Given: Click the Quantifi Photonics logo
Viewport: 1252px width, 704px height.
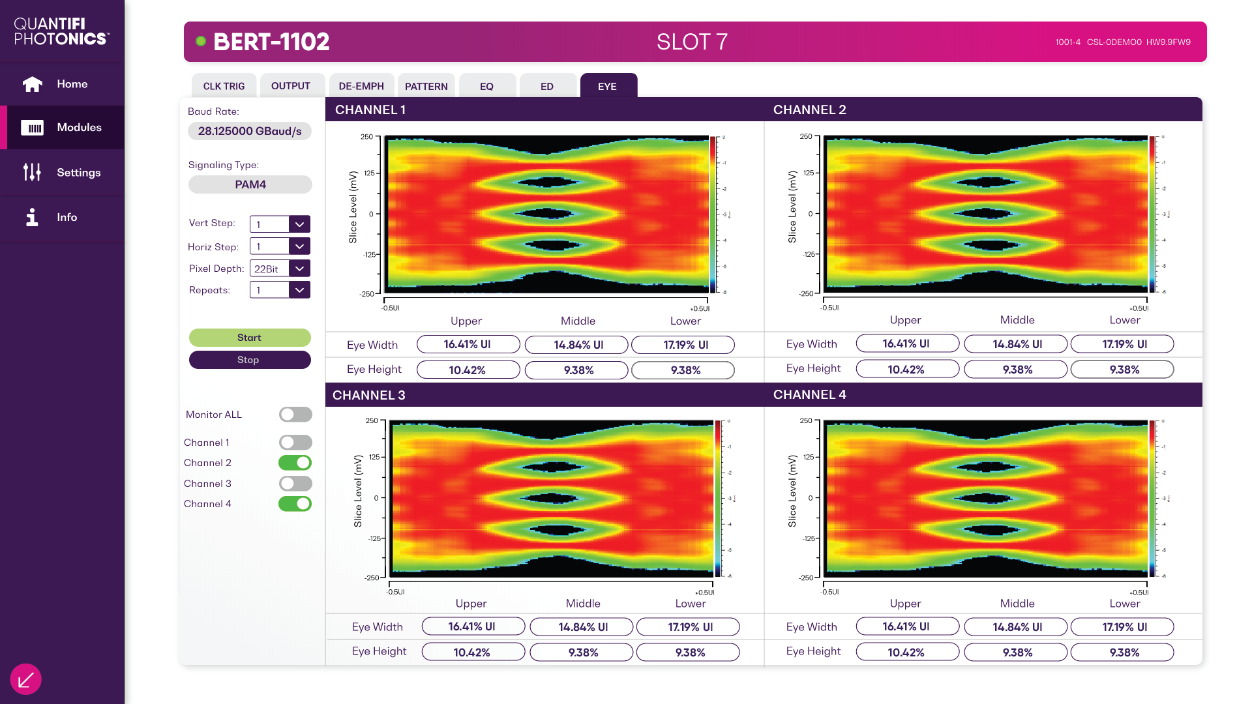Looking at the screenshot, I should [x=61, y=31].
